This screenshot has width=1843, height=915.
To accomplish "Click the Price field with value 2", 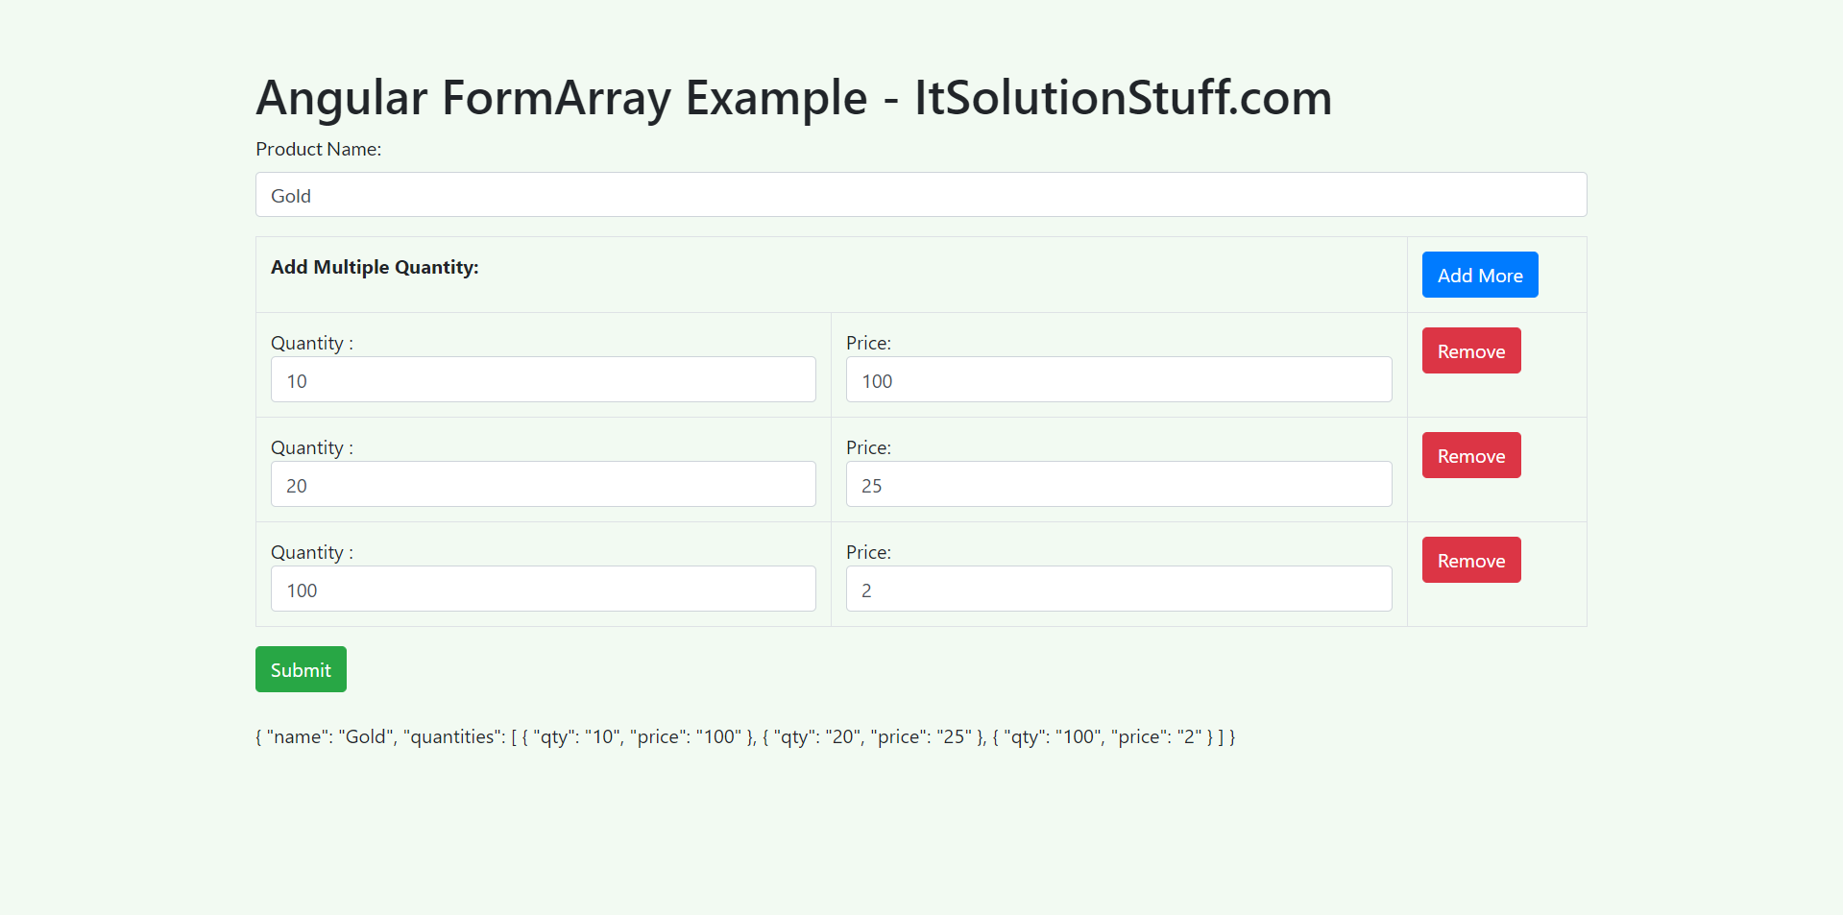I will (x=1117, y=589).
